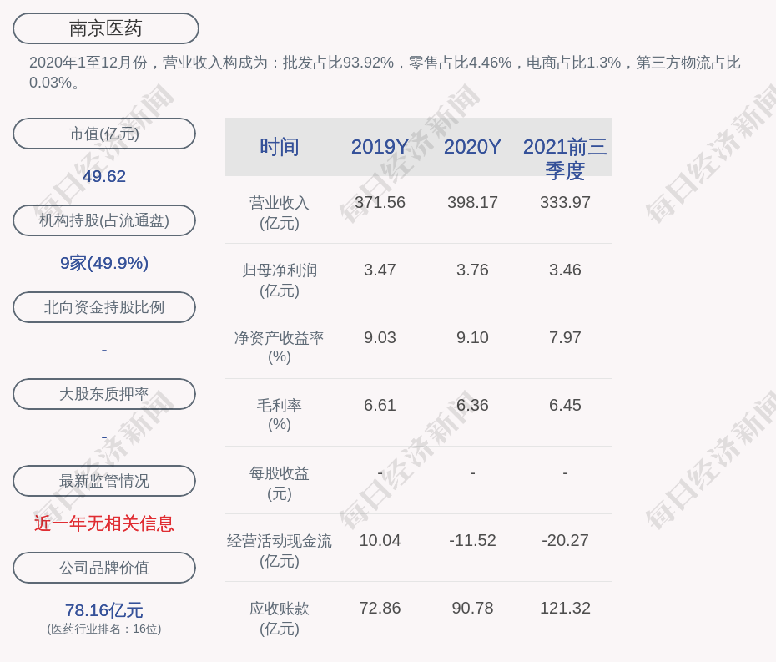The width and height of the screenshot is (776, 662).
Task: Click the revenue composition paragraph starting 2020年1至12月份
Action: [385, 73]
